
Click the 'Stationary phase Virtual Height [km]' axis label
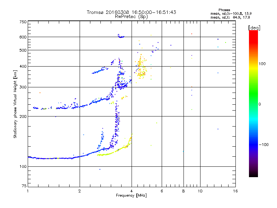(15, 104)
